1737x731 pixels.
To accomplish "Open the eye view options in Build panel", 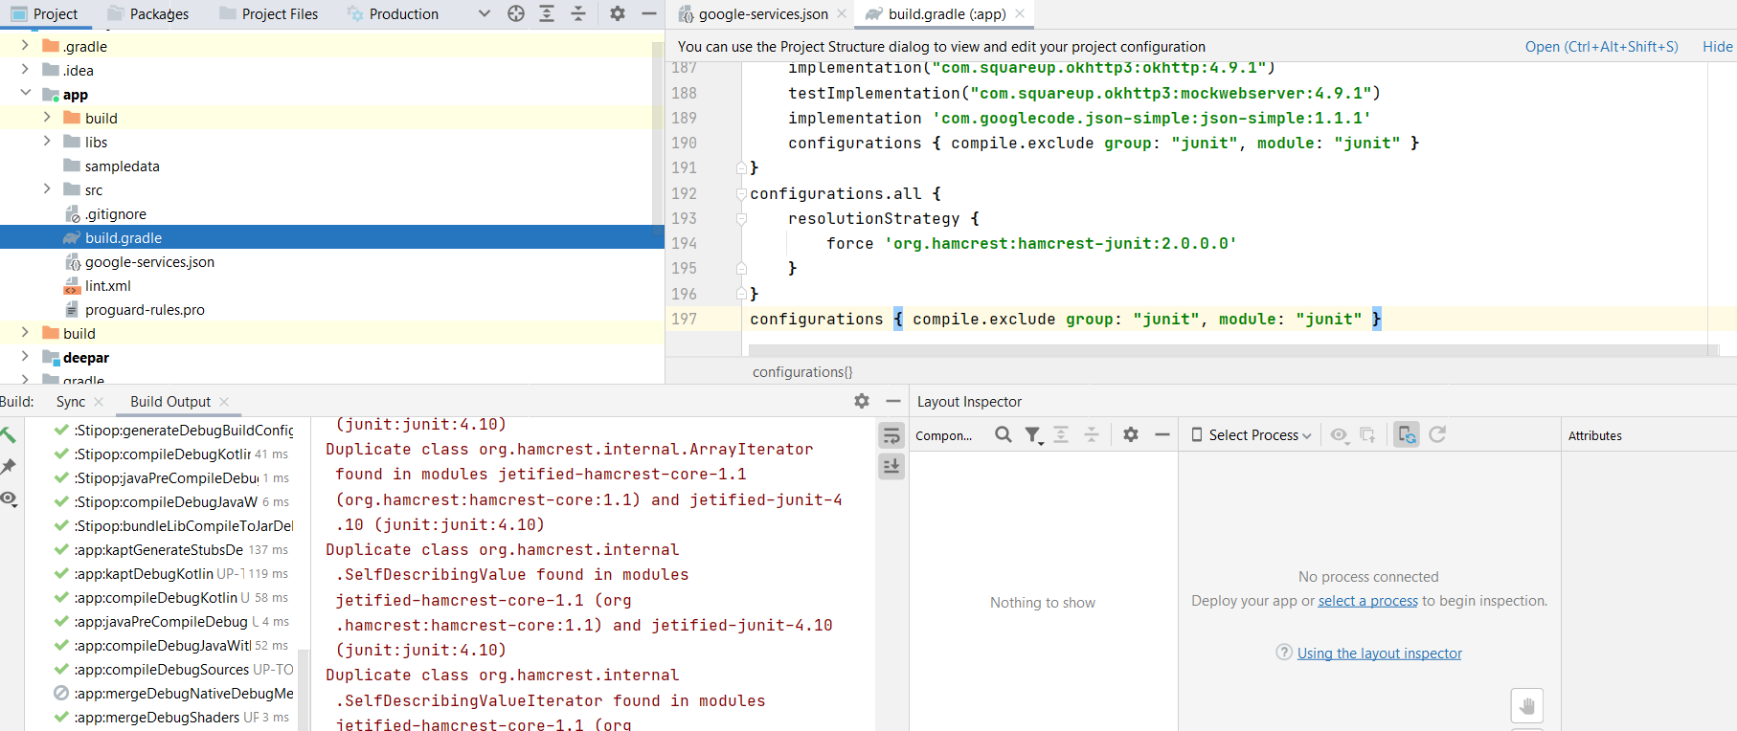I will tap(9, 498).
